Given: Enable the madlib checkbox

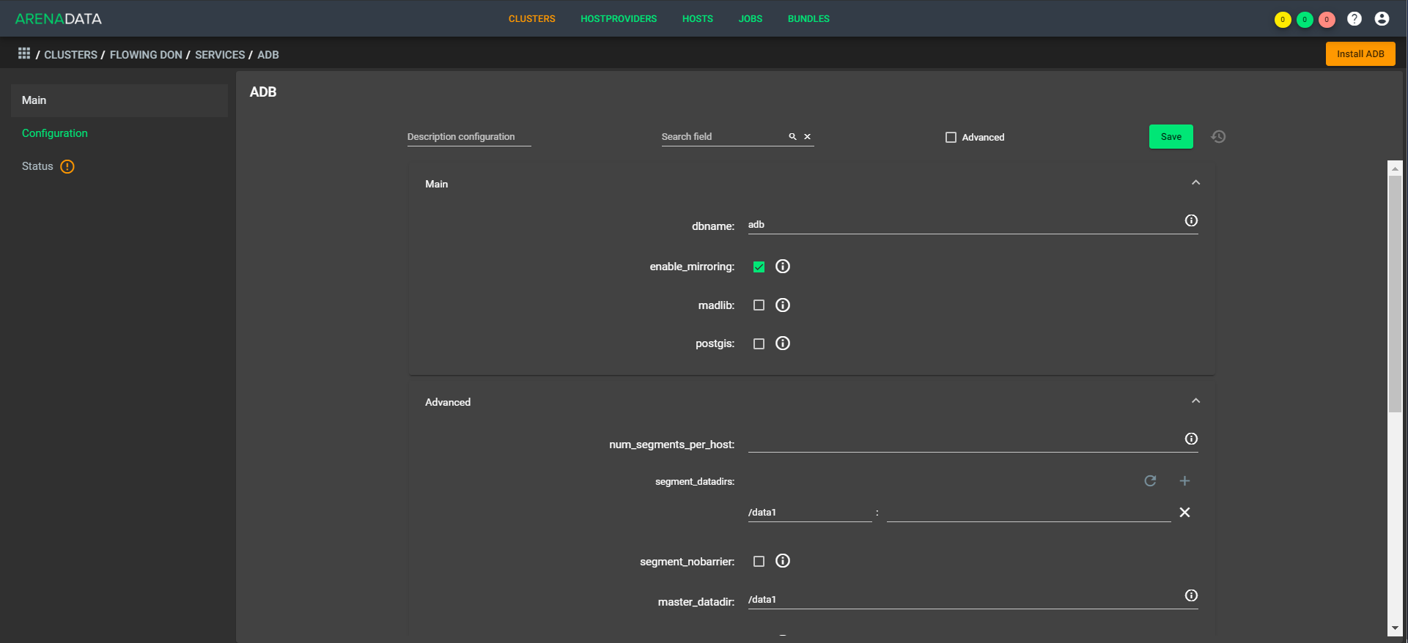Looking at the screenshot, I should pos(759,305).
